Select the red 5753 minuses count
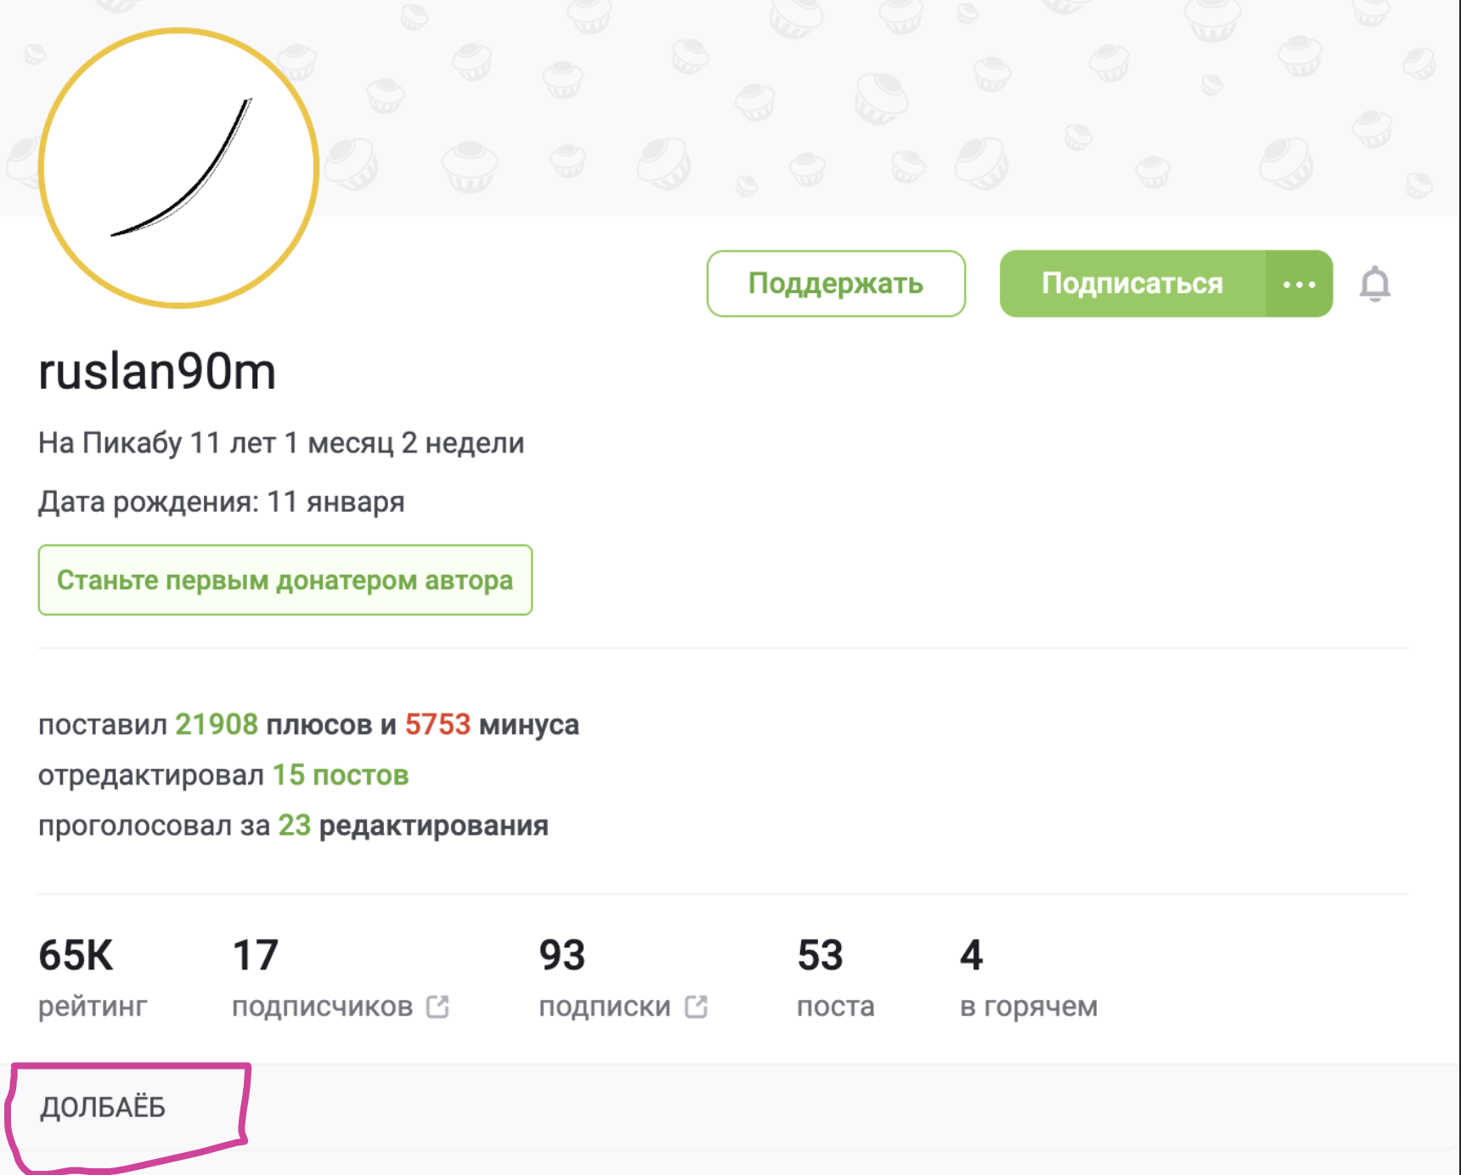 coord(437,724)
